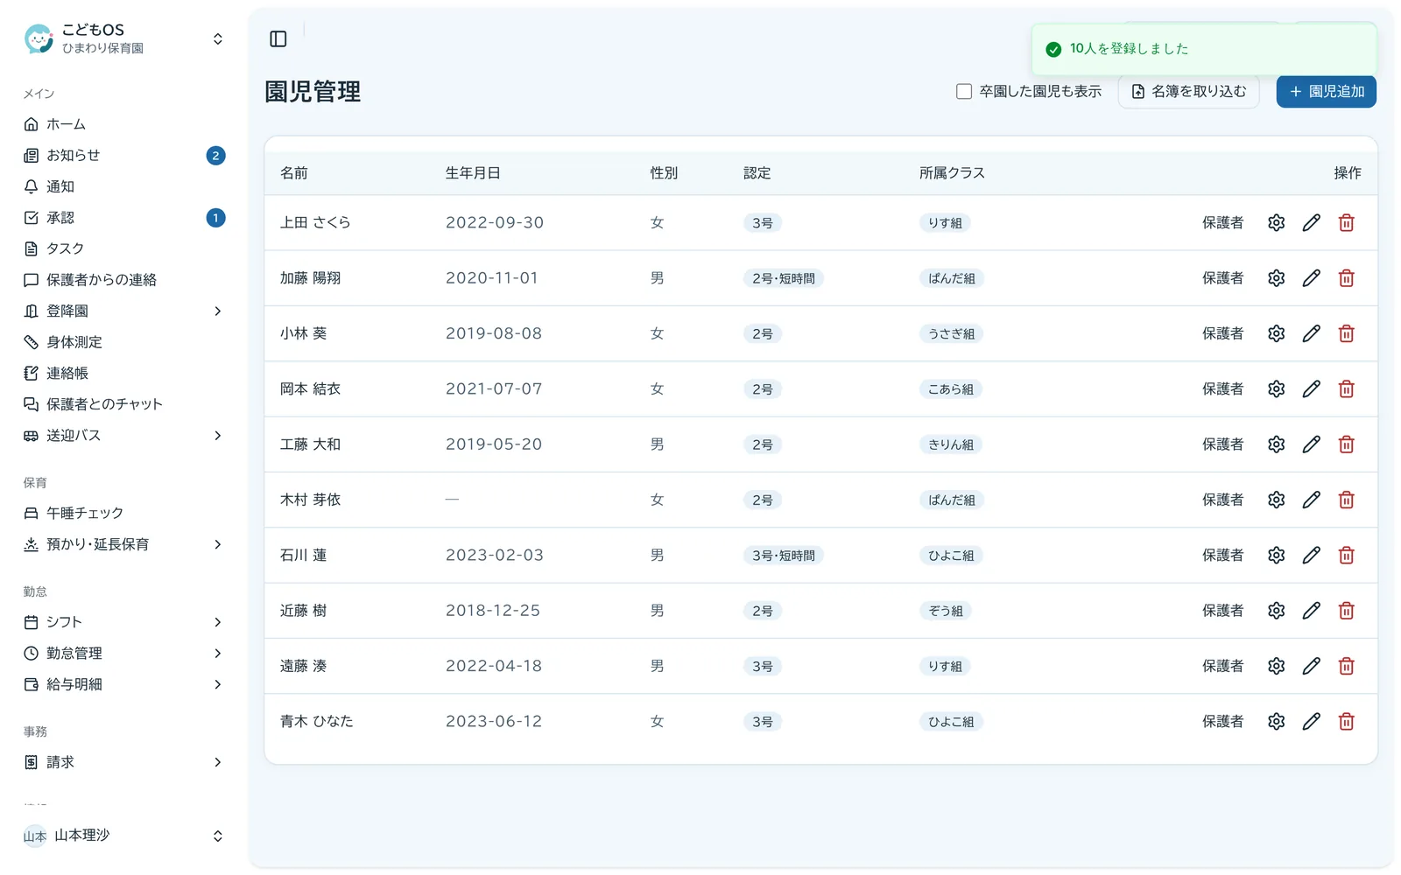Open お知らせ in the sidebar
1401x875 pixels.
coord(124,155)
